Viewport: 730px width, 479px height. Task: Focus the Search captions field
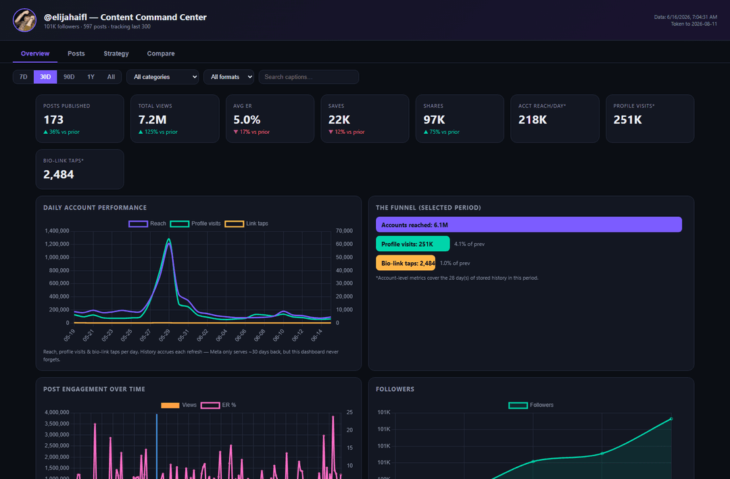click(309, 77)
